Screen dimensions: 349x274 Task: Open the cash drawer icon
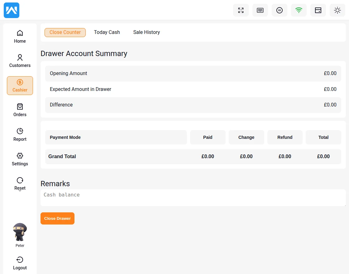click(318, 10)
